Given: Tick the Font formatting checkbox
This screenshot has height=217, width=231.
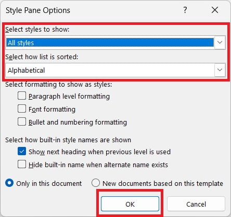Looking at the screenshot, I should [22, 109].
